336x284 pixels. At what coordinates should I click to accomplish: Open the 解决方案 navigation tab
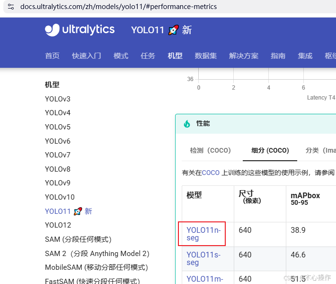244,56
